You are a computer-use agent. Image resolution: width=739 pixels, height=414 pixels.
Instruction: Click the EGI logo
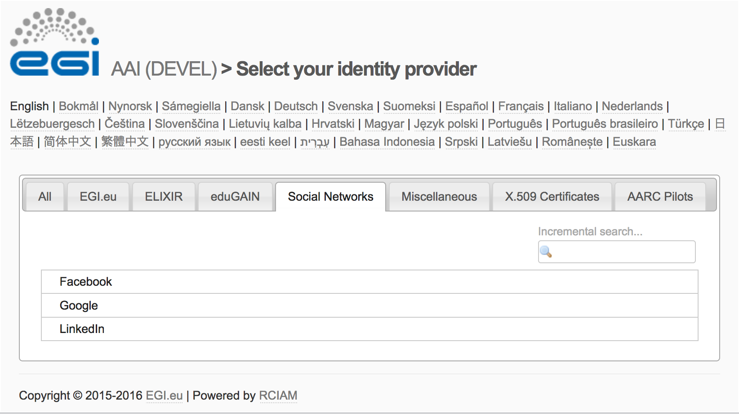click(54, 41)
